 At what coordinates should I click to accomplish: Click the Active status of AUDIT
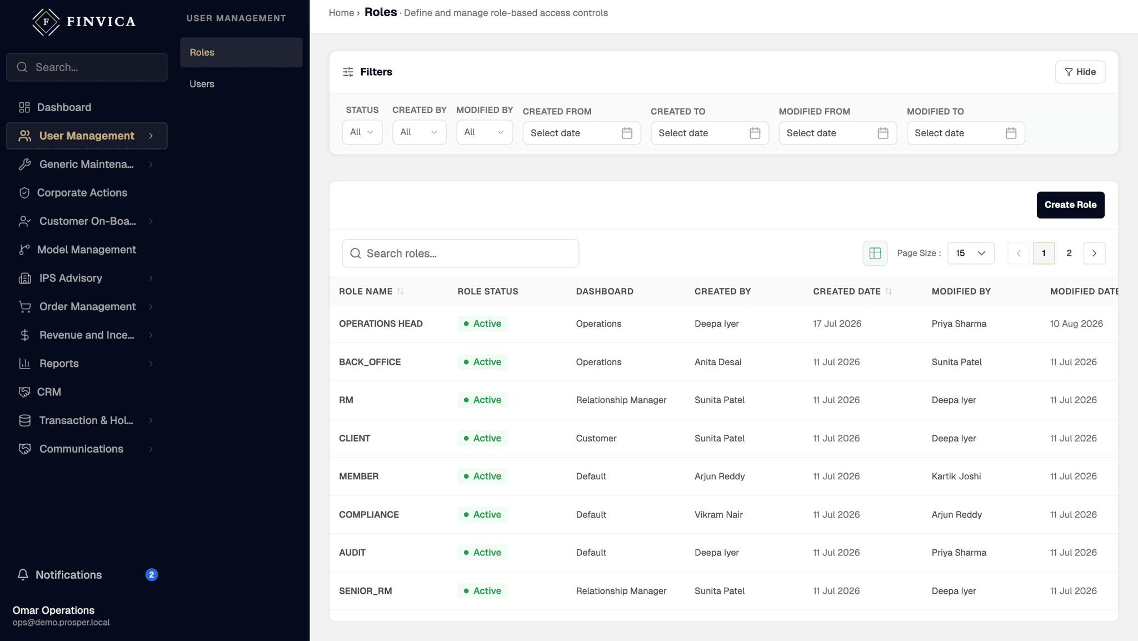tap(482, 553)
